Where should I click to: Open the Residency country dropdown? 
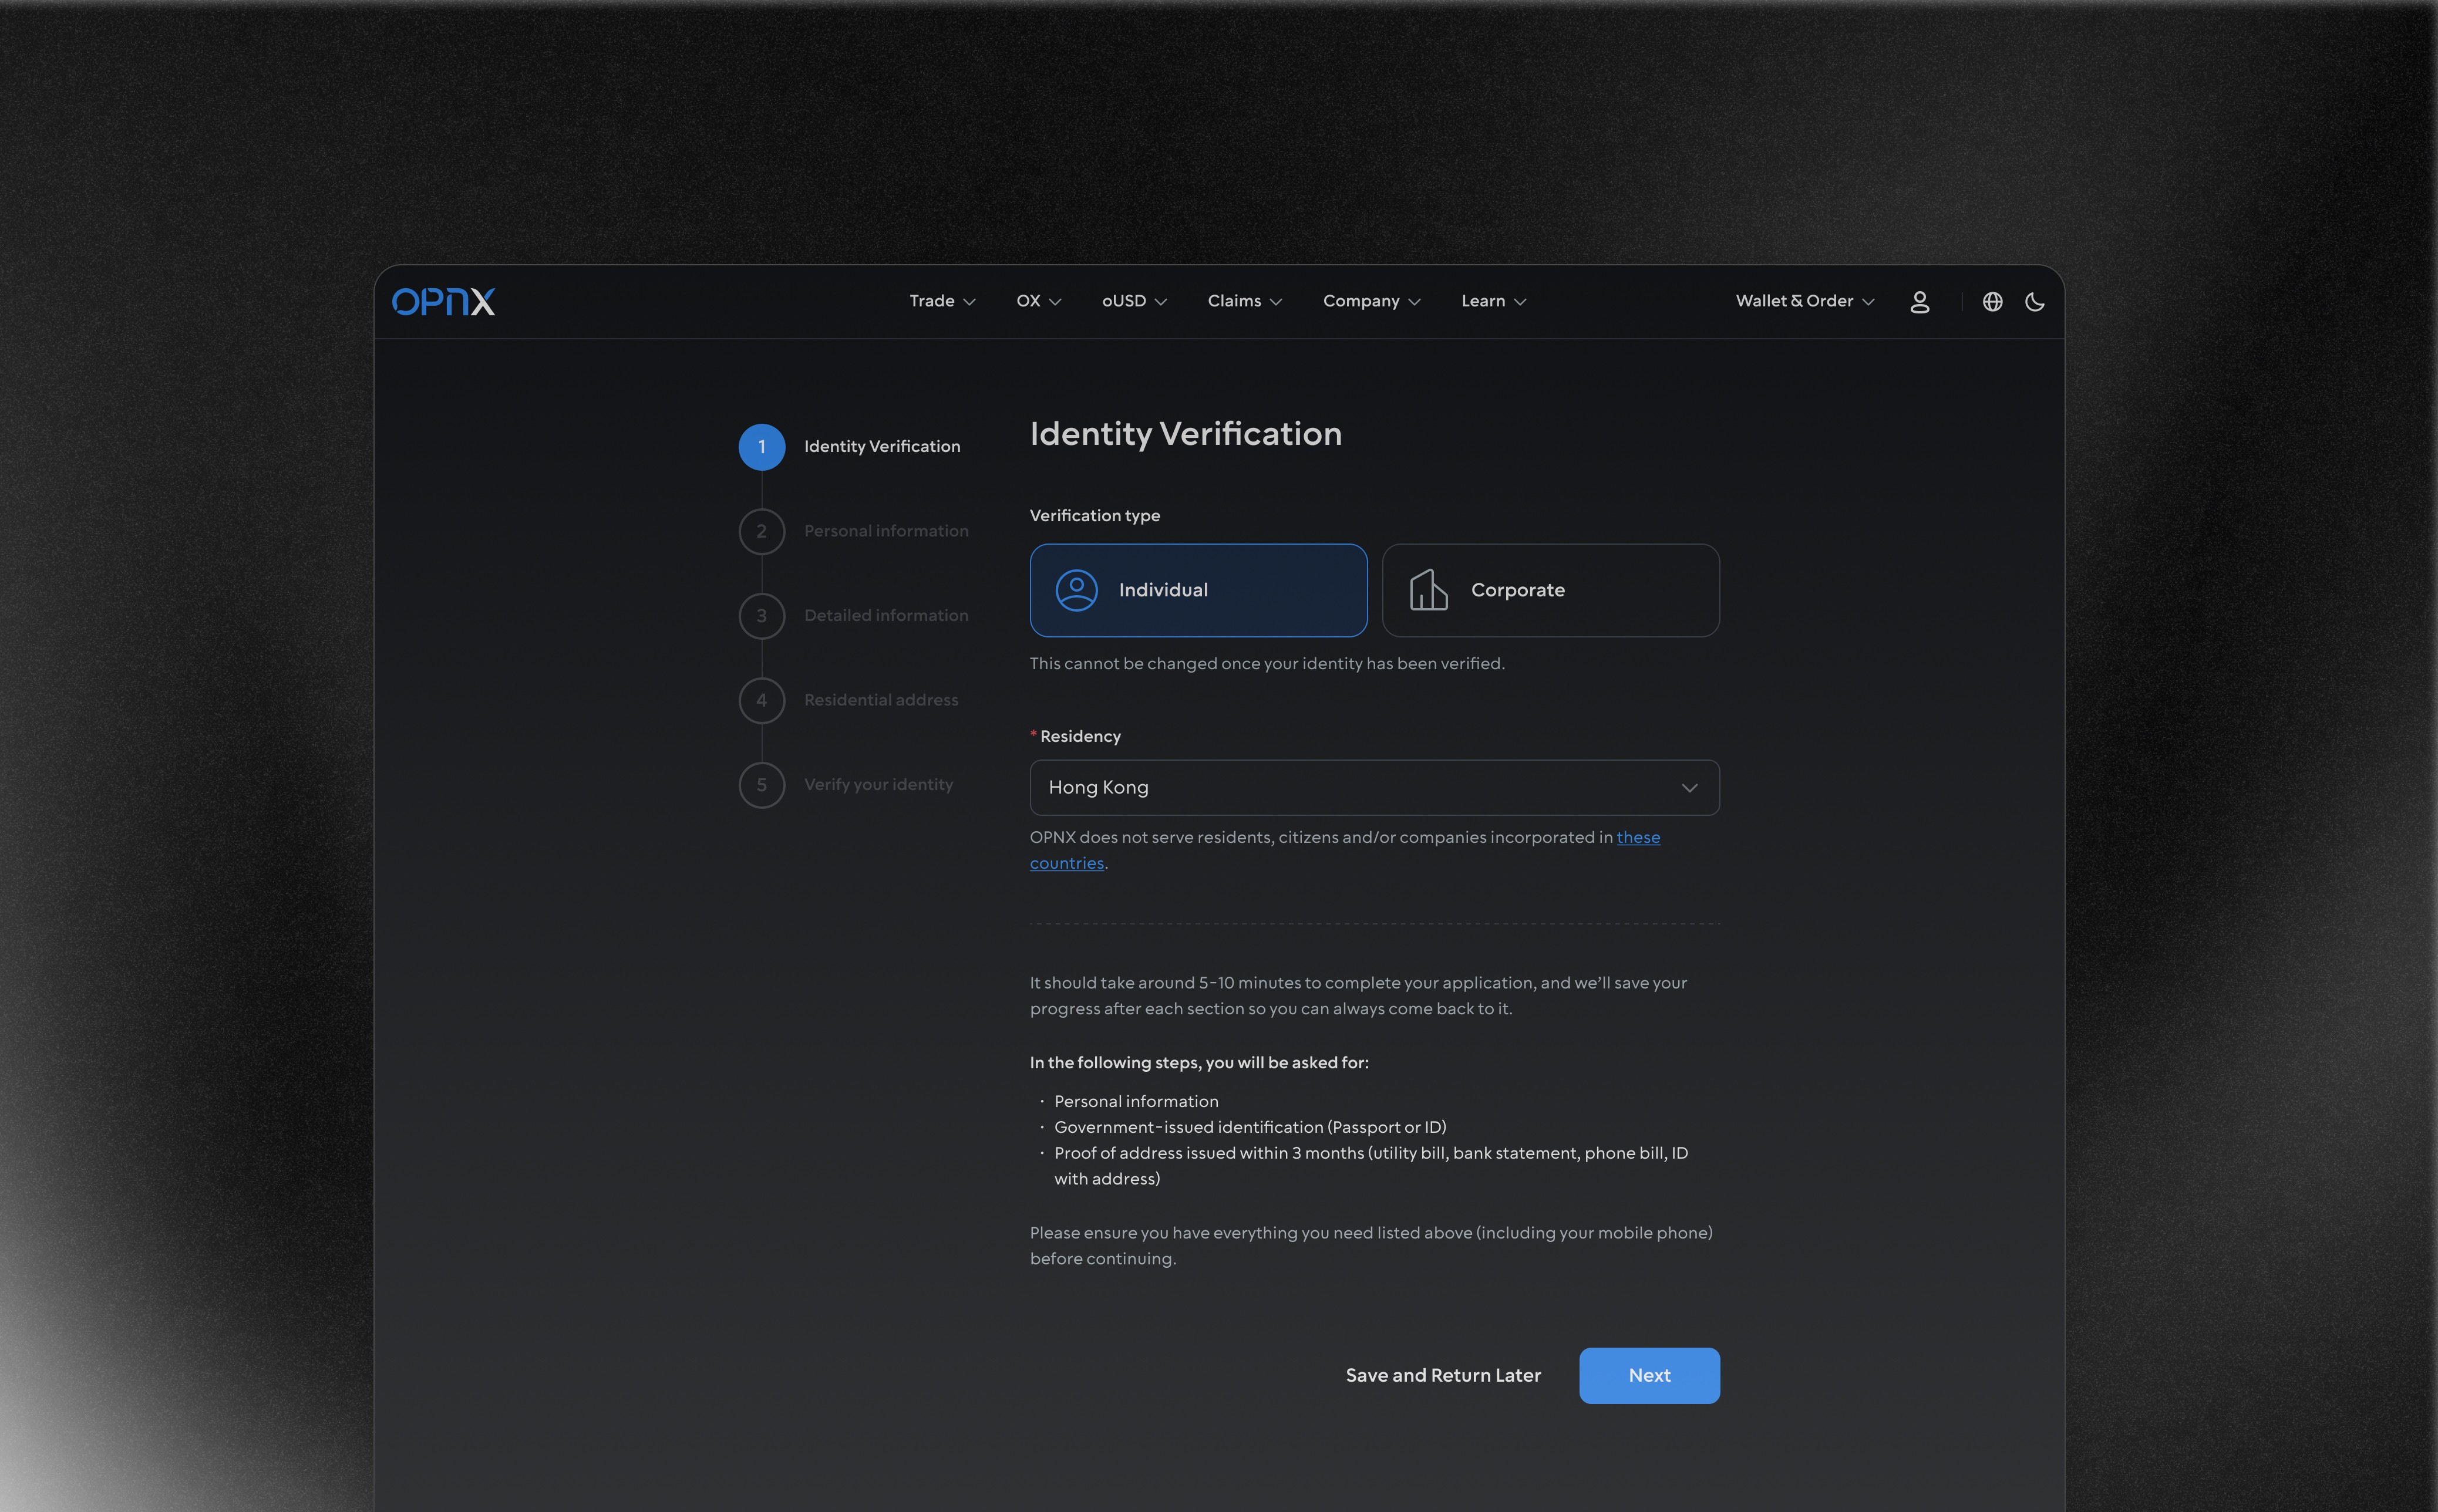point(1373,787)
